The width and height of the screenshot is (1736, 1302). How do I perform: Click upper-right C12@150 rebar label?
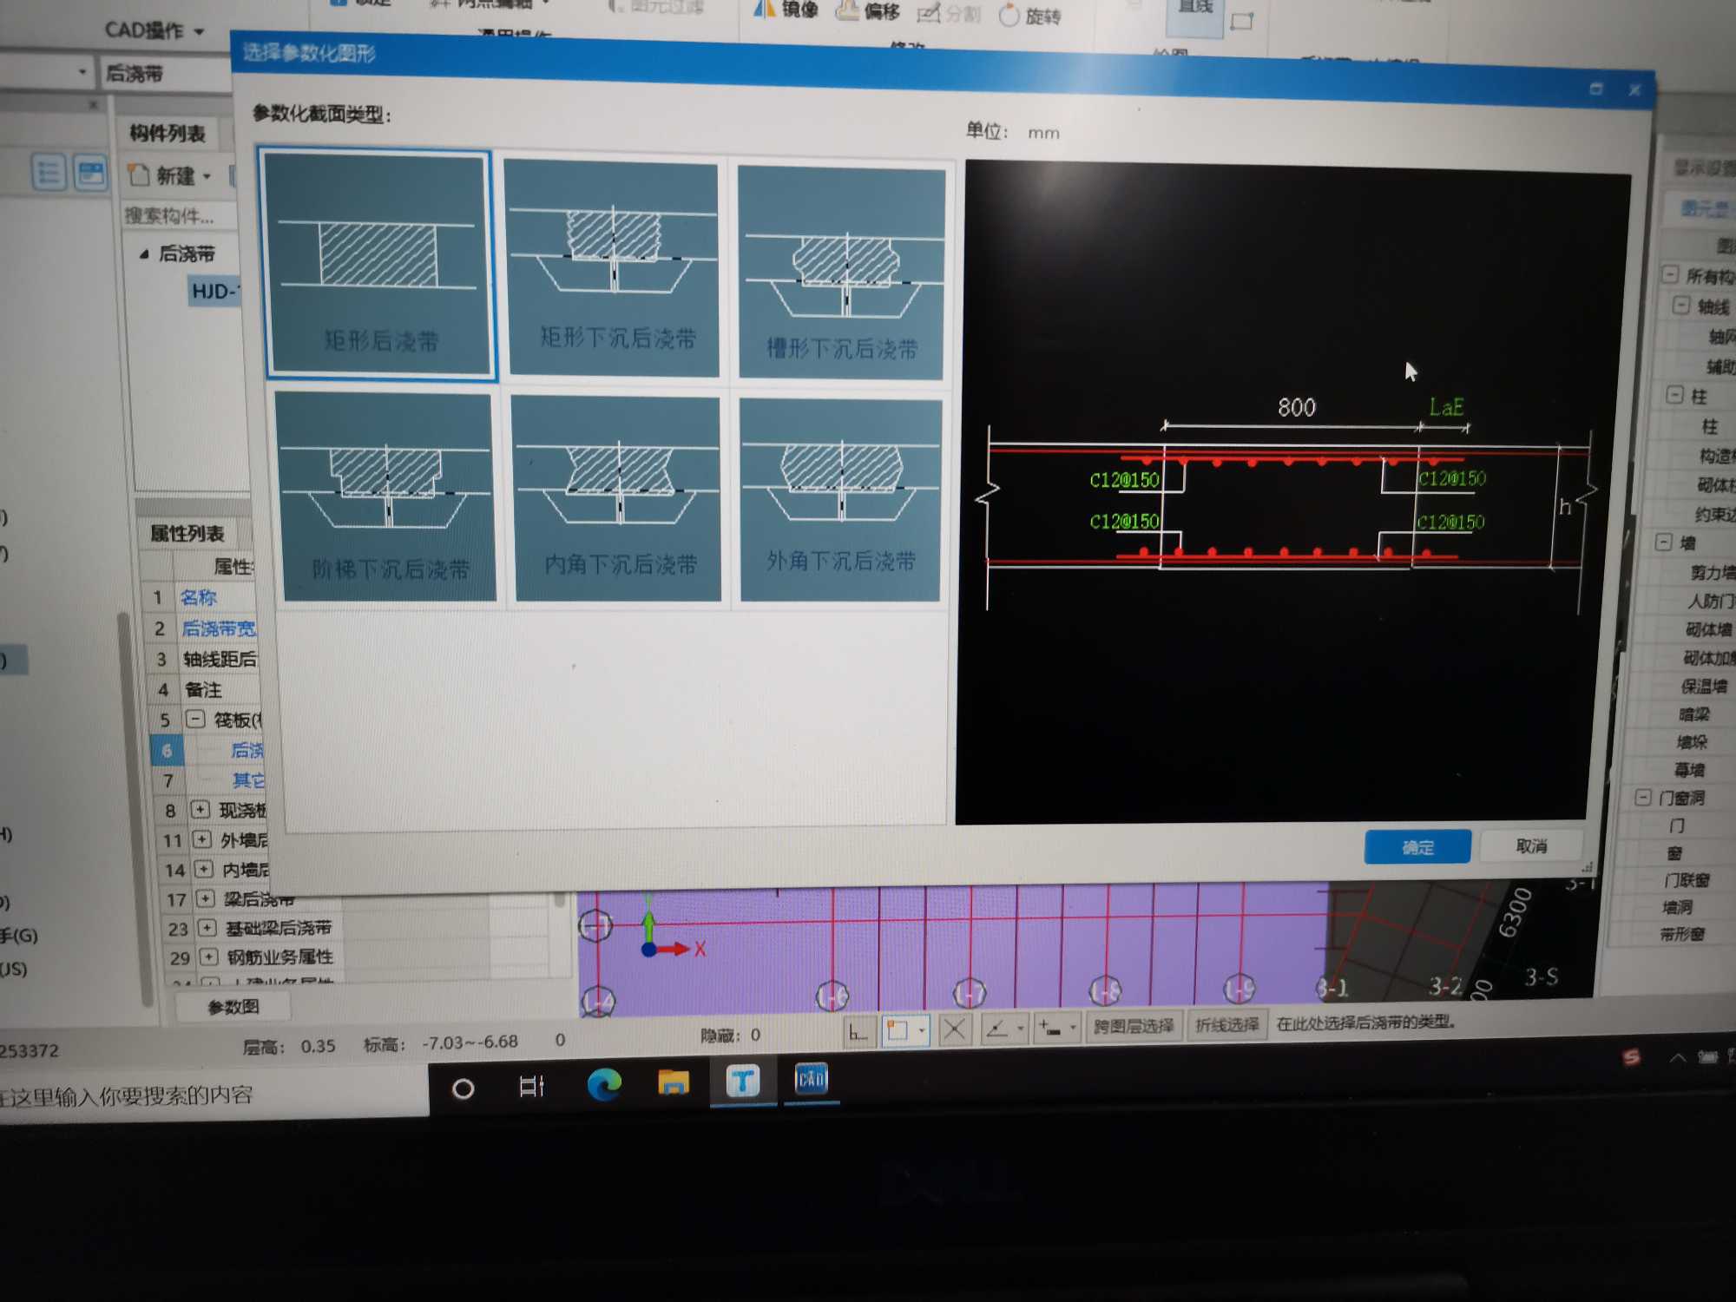tap(1451, 478)
